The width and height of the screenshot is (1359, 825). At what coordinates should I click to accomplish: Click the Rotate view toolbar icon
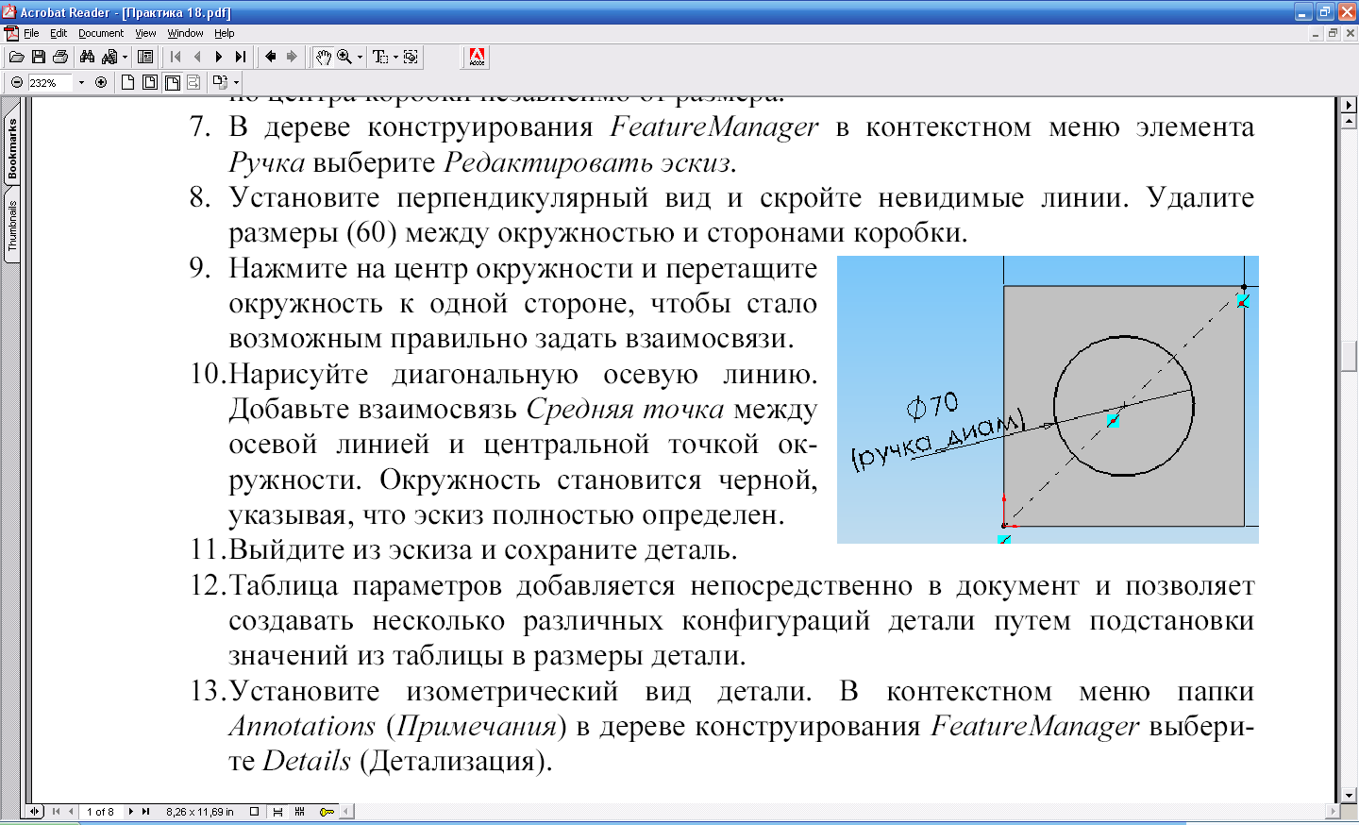pos(220,83)
